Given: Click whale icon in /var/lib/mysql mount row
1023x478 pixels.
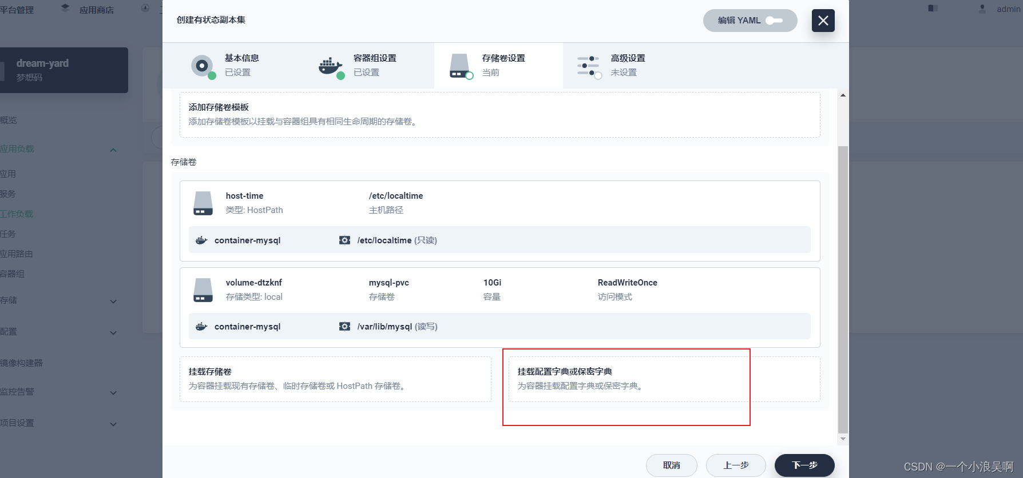Looking at the screenshot, I should pos(201,327).
